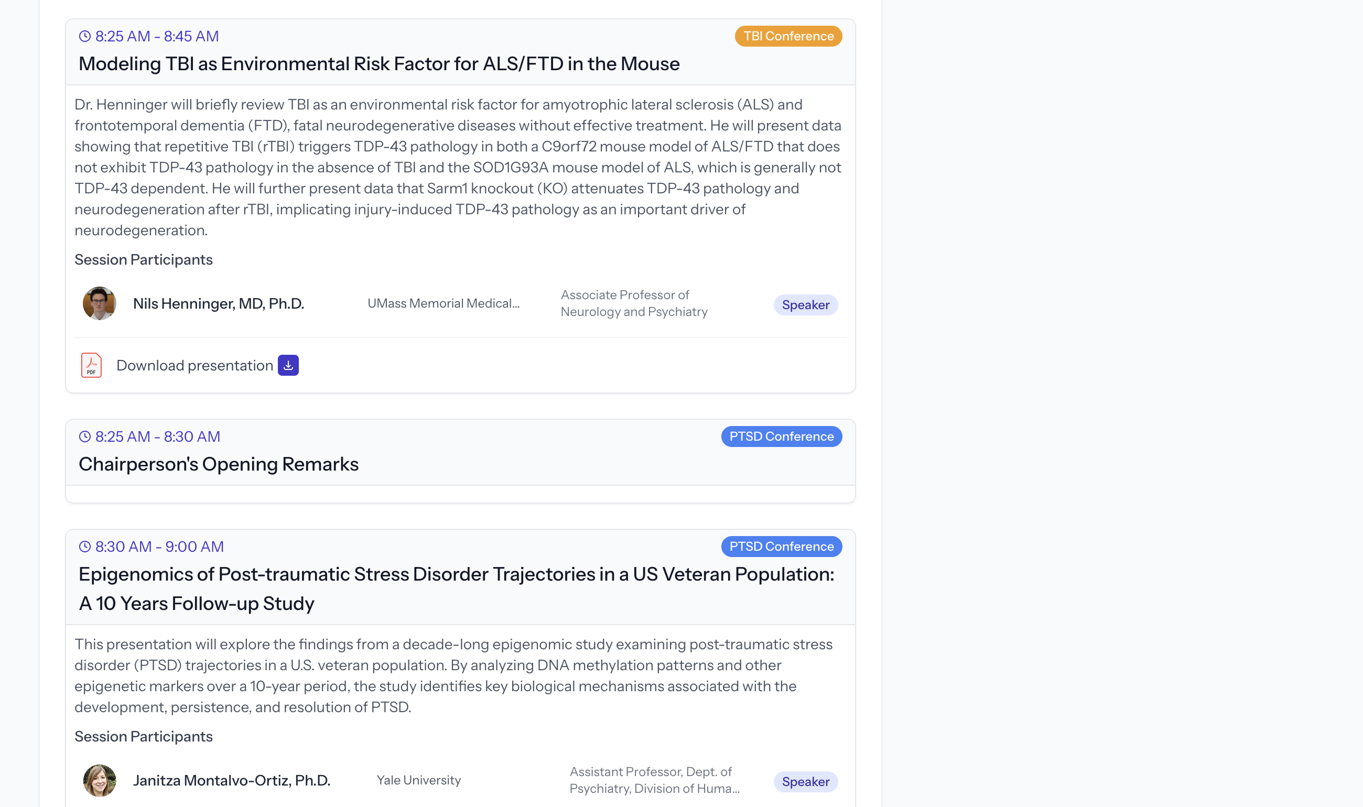Click the truncated UMass Memorial Medical affiliation
The image size is (1363, 807).
coord(443,303)
